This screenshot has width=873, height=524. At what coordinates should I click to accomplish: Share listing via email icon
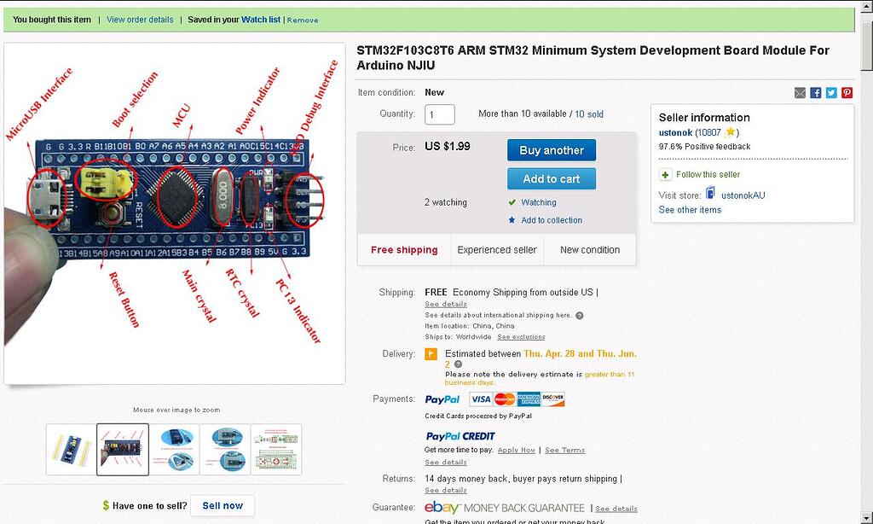coord(800,93)
